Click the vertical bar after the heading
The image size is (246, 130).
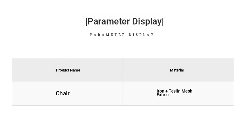pyautogui.click(x=163, y=21)
